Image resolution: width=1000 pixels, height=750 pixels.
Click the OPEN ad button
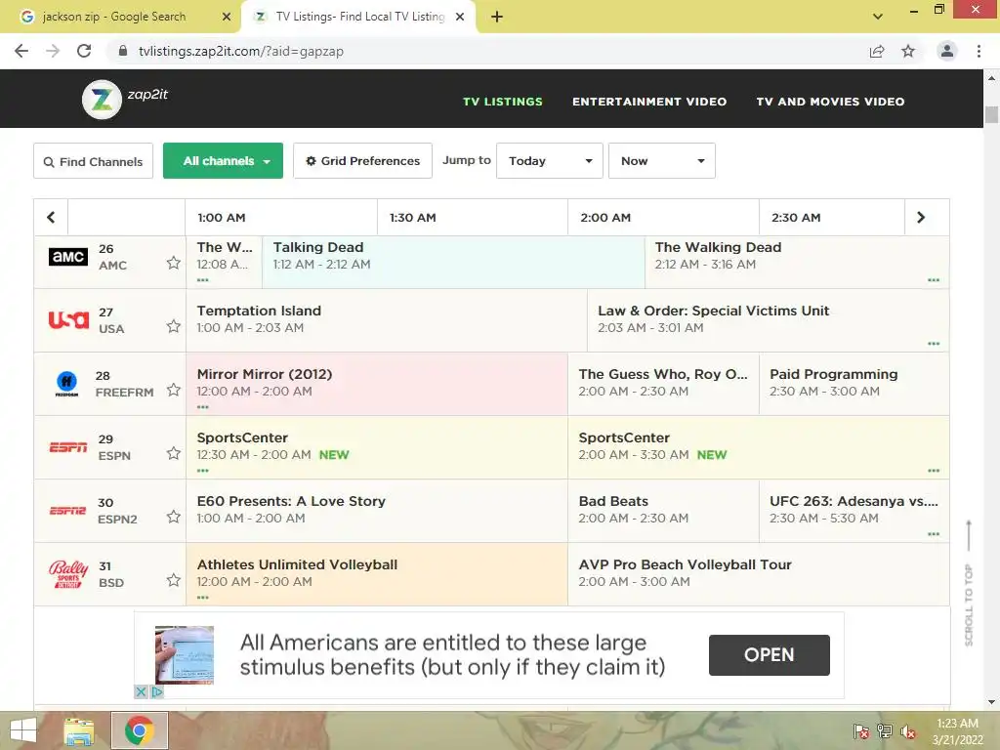point(770,655)
